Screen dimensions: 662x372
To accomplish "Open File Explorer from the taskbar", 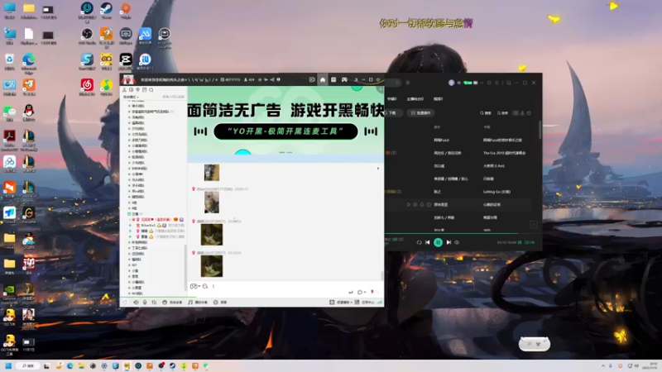I will (x=81, y=365).
